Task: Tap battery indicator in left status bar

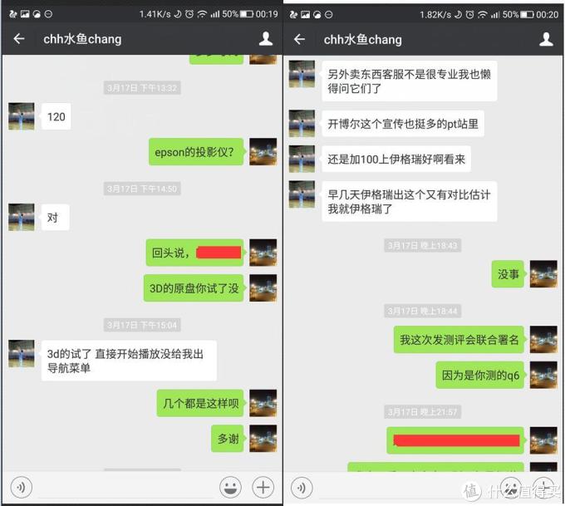Action: pyautogui.click(x=247, y=14)
